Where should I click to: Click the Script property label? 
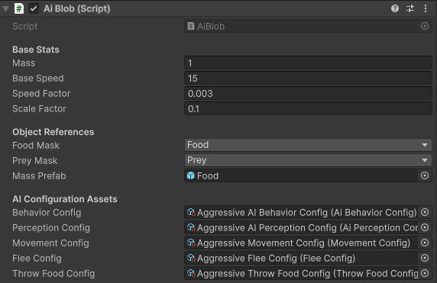(x=24, y=27)
